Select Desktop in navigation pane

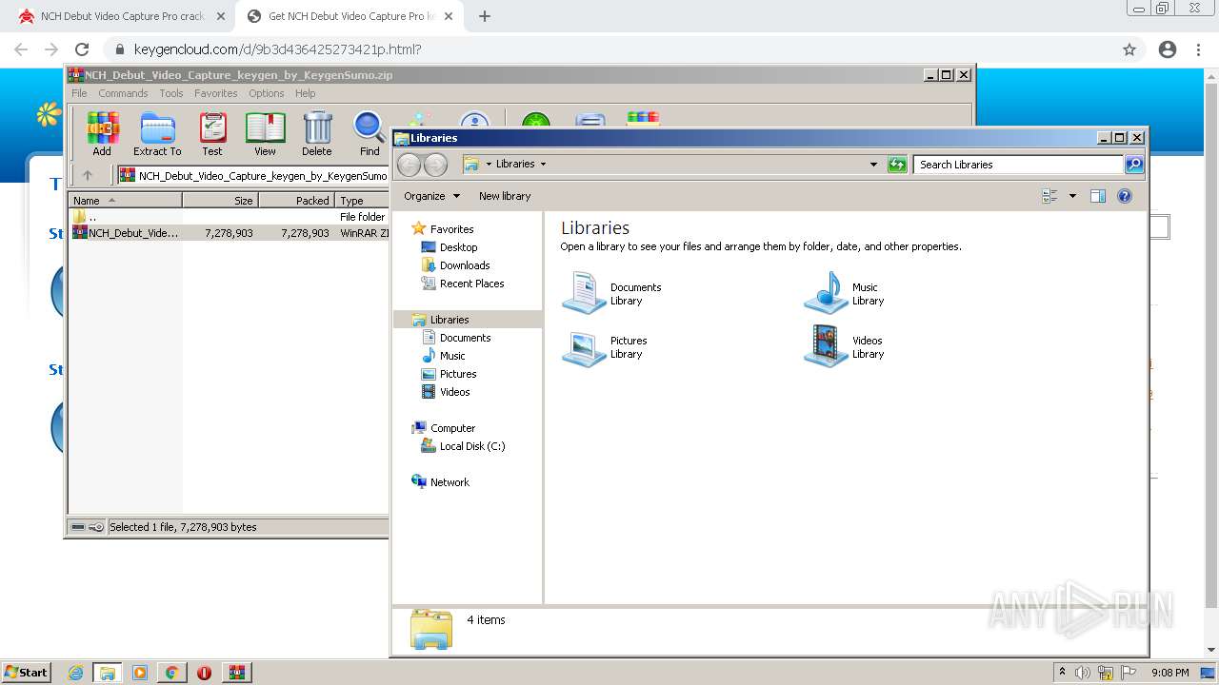(458, 247)
